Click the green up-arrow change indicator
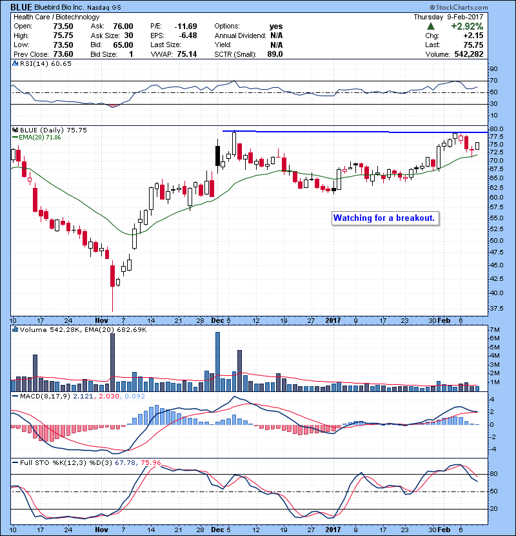516x536 pixels. tap(431, 26)
